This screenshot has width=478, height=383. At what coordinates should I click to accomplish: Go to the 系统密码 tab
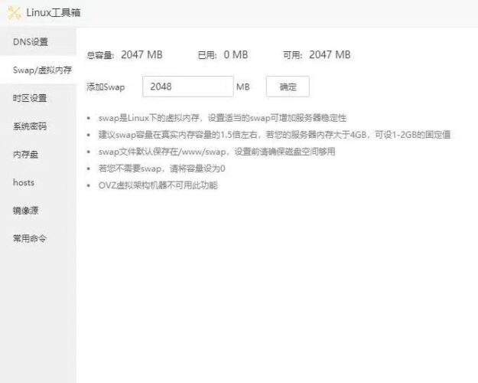click(x=31, y=126)
